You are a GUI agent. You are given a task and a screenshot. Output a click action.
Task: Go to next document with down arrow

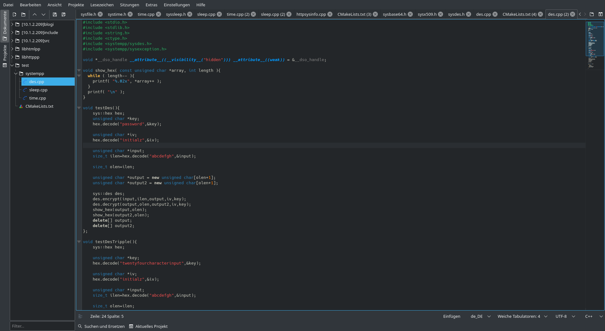[43, 14]
